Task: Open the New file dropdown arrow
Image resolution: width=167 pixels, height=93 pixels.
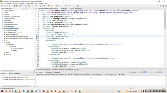Action: (x=3, y=6)
